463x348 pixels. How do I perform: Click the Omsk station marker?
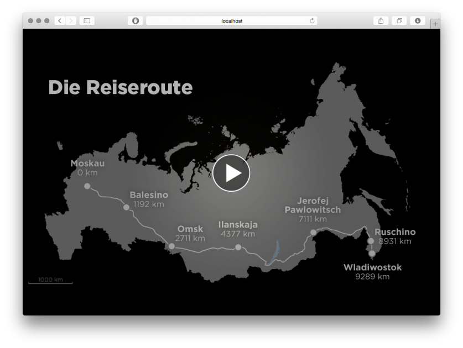pyautogui.click(x=171, y=246)
